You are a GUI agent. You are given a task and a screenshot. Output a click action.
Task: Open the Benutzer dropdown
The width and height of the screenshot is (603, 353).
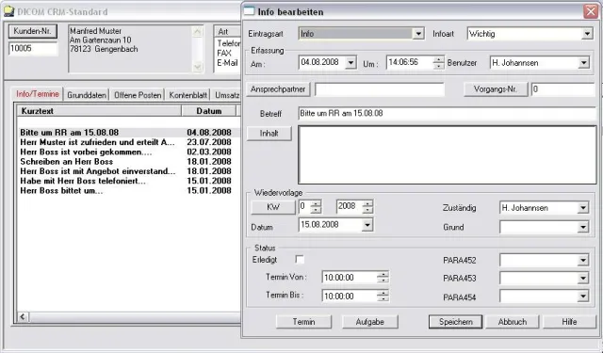point(584,63)
